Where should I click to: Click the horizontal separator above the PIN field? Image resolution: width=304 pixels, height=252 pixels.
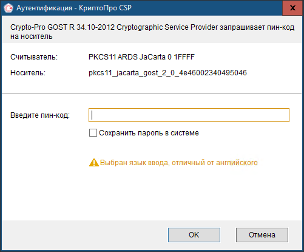[152, 94]
